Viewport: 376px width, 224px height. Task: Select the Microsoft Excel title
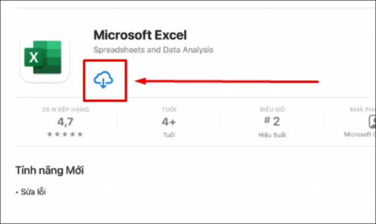click(x=140, y=35)
